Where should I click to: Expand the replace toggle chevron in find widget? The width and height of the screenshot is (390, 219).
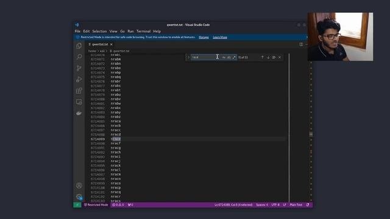tap(188, 57)
